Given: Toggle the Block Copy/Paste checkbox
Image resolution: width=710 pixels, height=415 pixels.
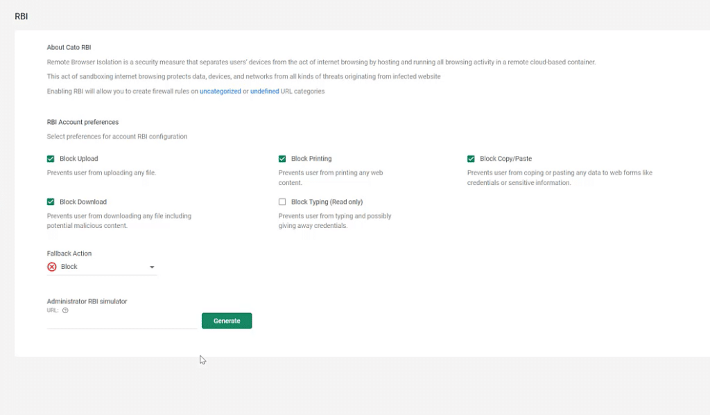Looking at the screenshot, I should point(470,158).
